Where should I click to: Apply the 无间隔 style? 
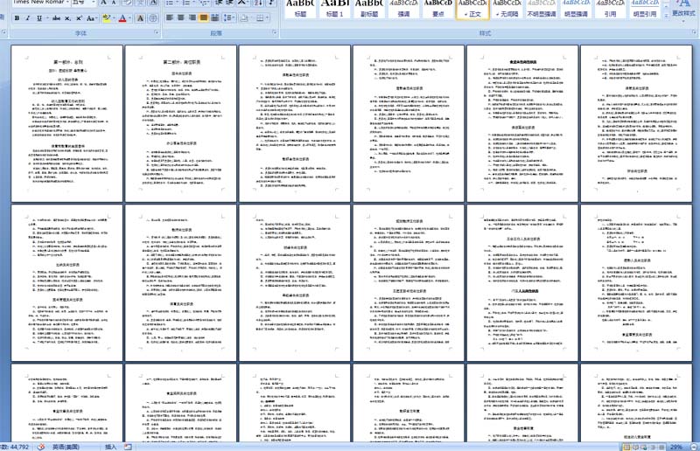[x=507, y=8]
